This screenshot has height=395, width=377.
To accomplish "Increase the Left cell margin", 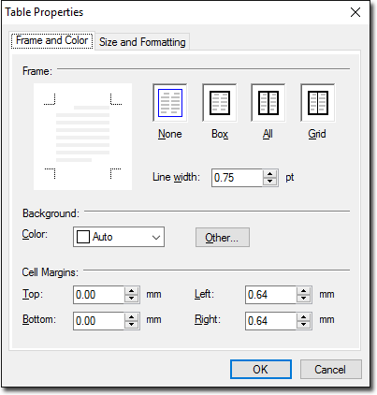I will coord(304,291).
